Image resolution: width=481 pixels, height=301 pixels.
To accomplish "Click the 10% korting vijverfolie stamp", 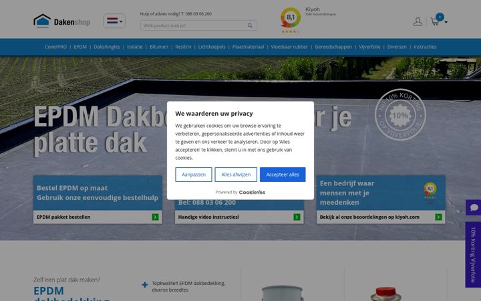I will pyautogui.click(x=400, y=115).
